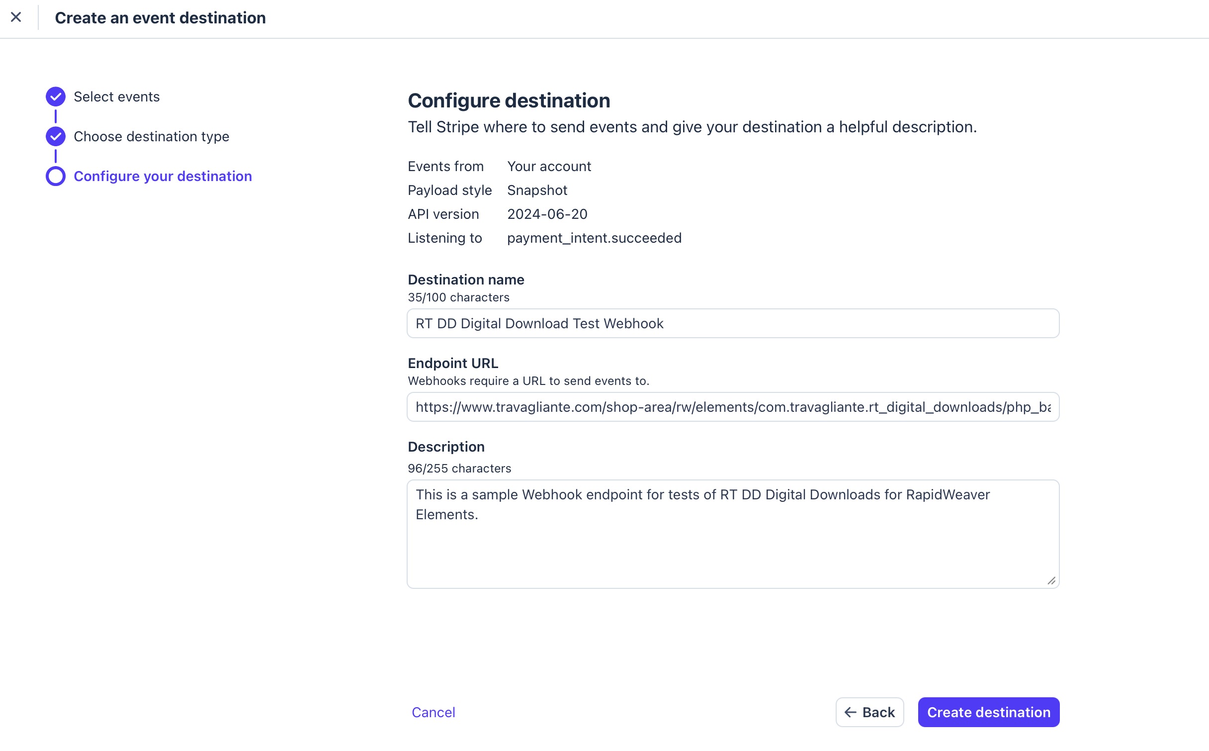
Task: Click the API version label
Action: pyautogui.click(x=443, y=214)
